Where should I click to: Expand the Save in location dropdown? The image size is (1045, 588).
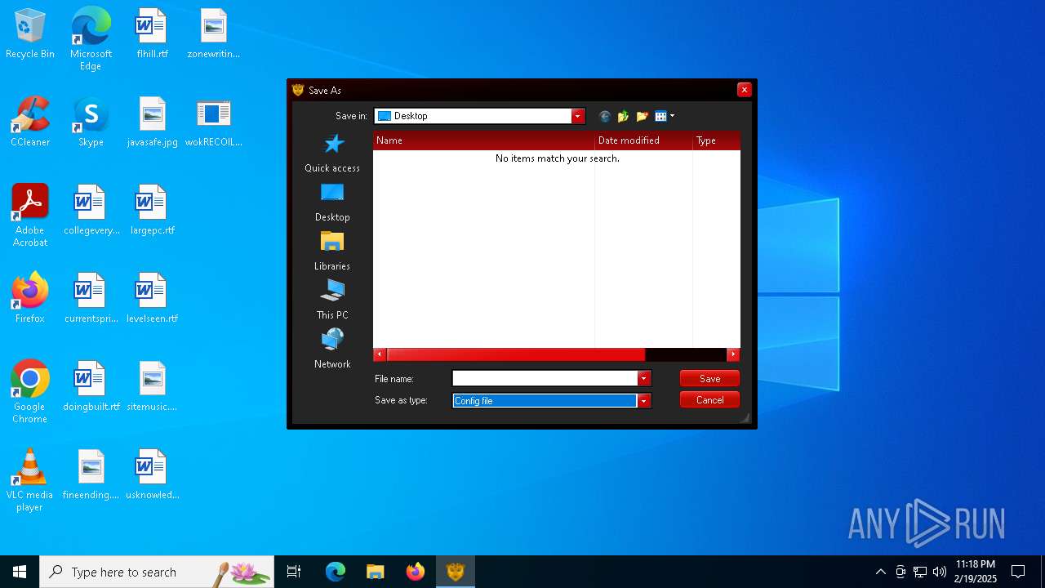coord(578,116)
